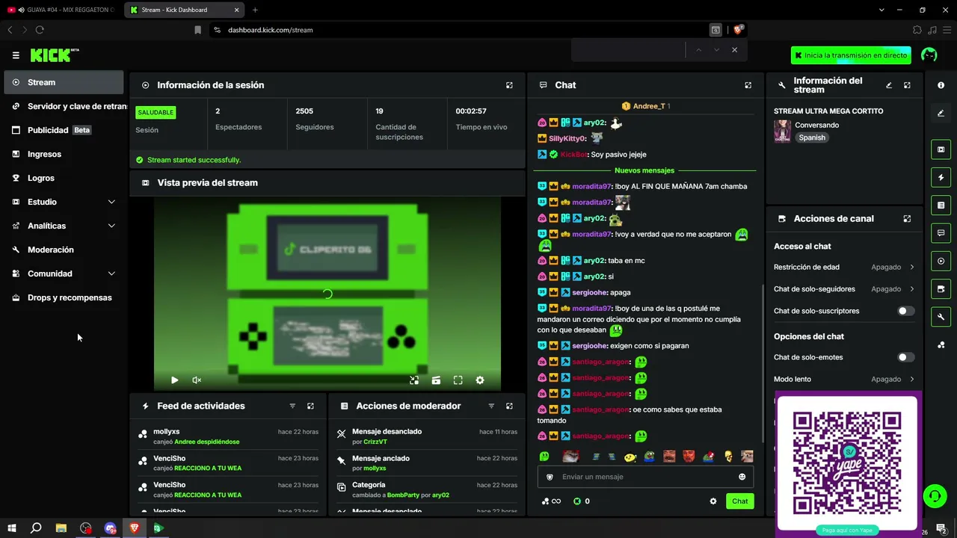Expand the Chat panel to fullscreen

click(748, 85)
